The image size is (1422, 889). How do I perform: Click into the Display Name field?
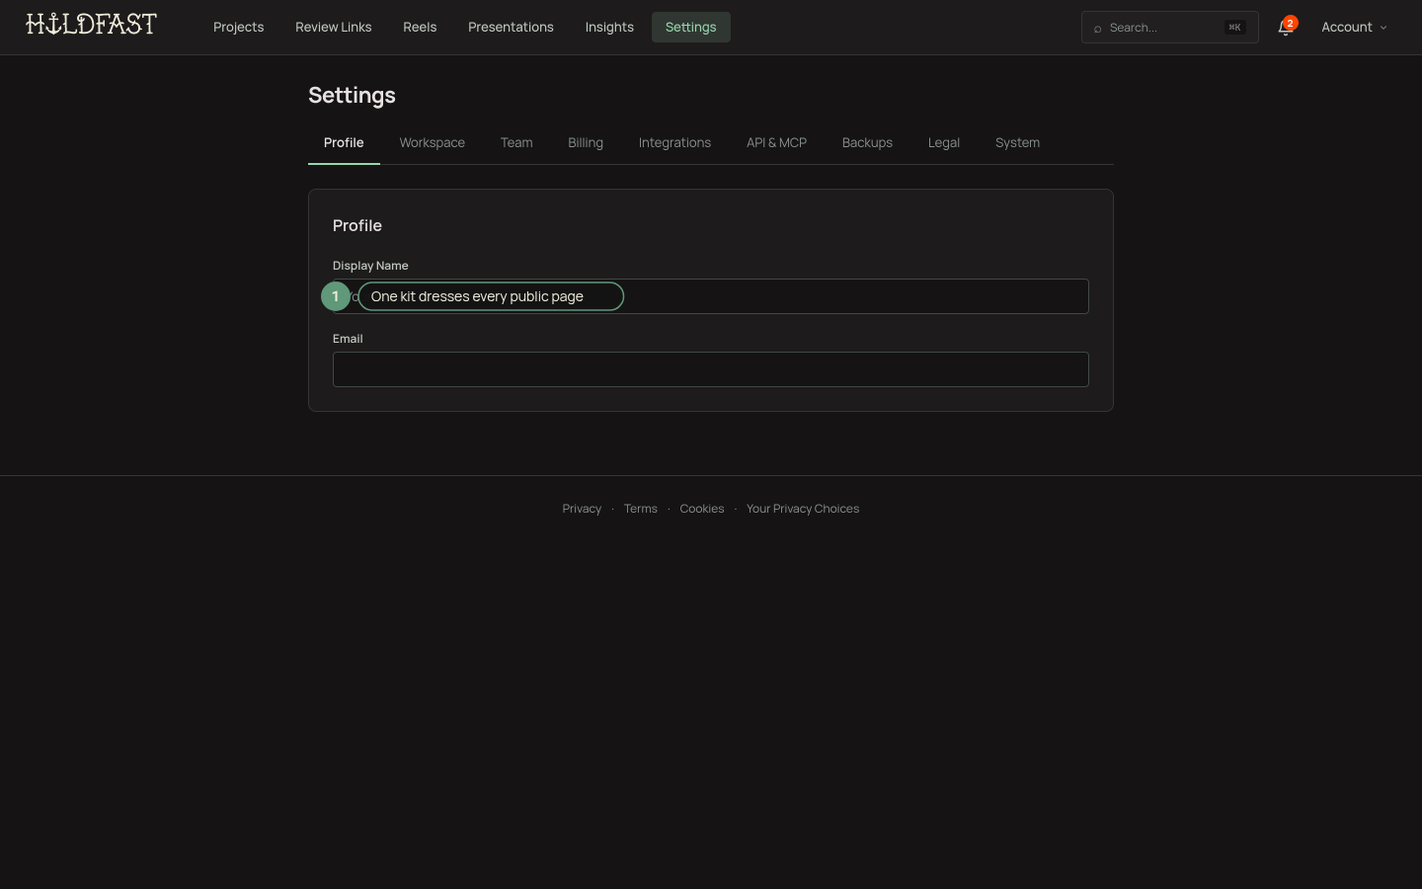click(711, 296)
